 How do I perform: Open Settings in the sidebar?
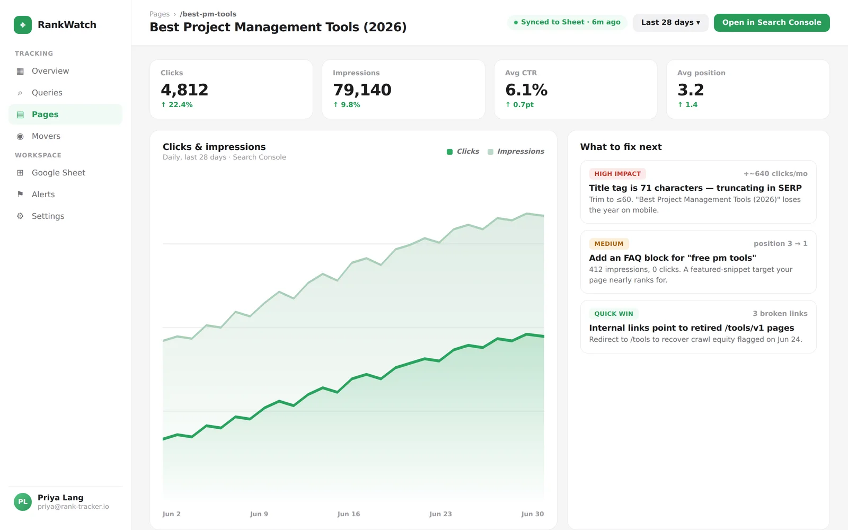65,216
